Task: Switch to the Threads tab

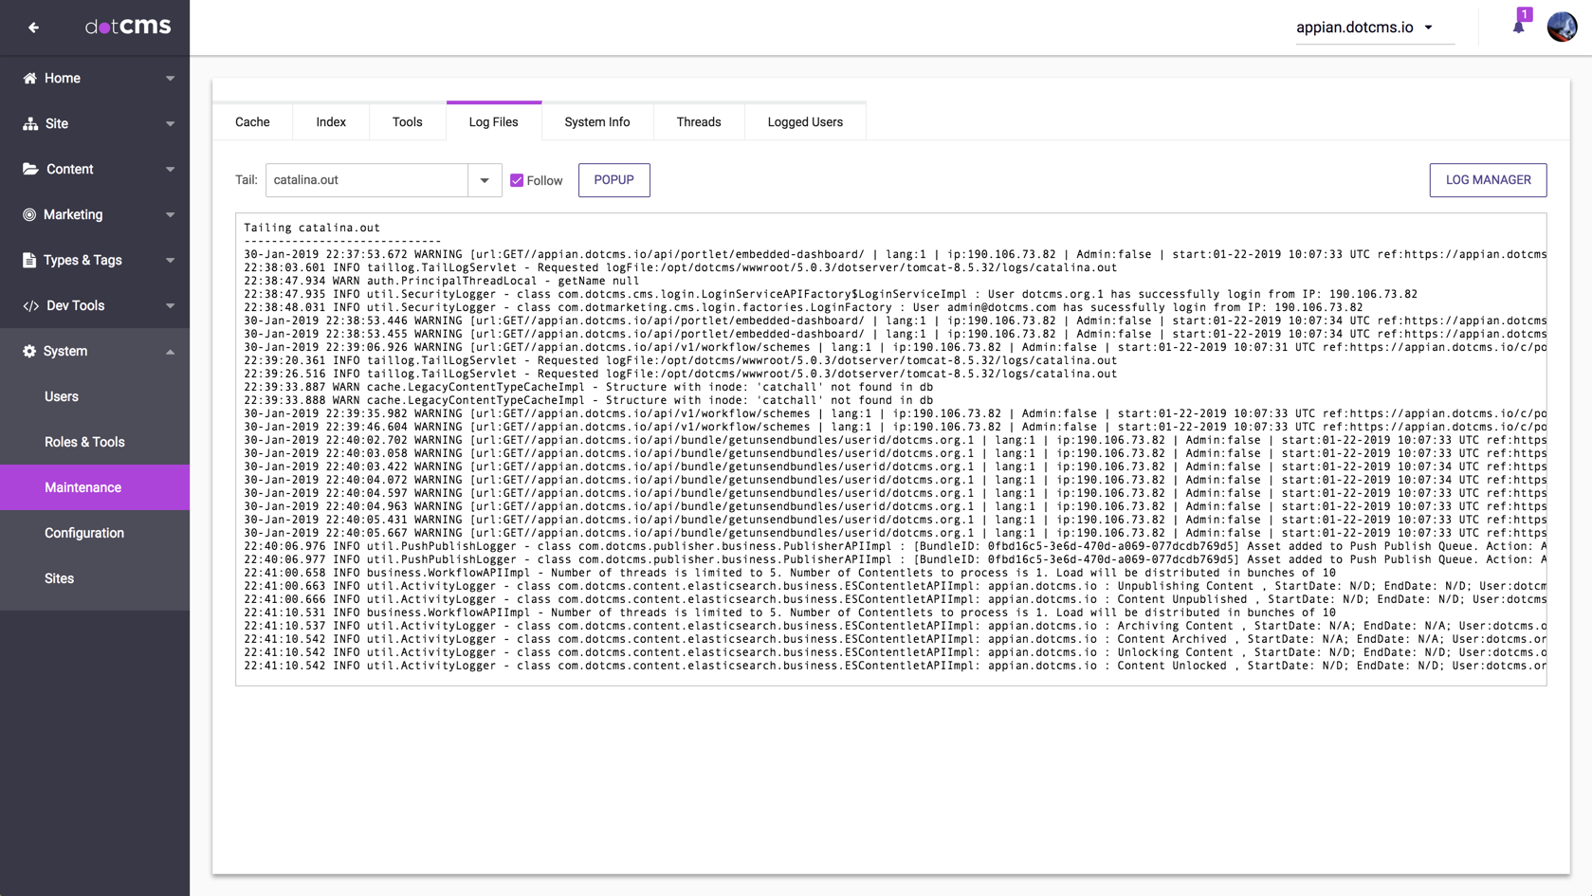Action: point(699,122)
